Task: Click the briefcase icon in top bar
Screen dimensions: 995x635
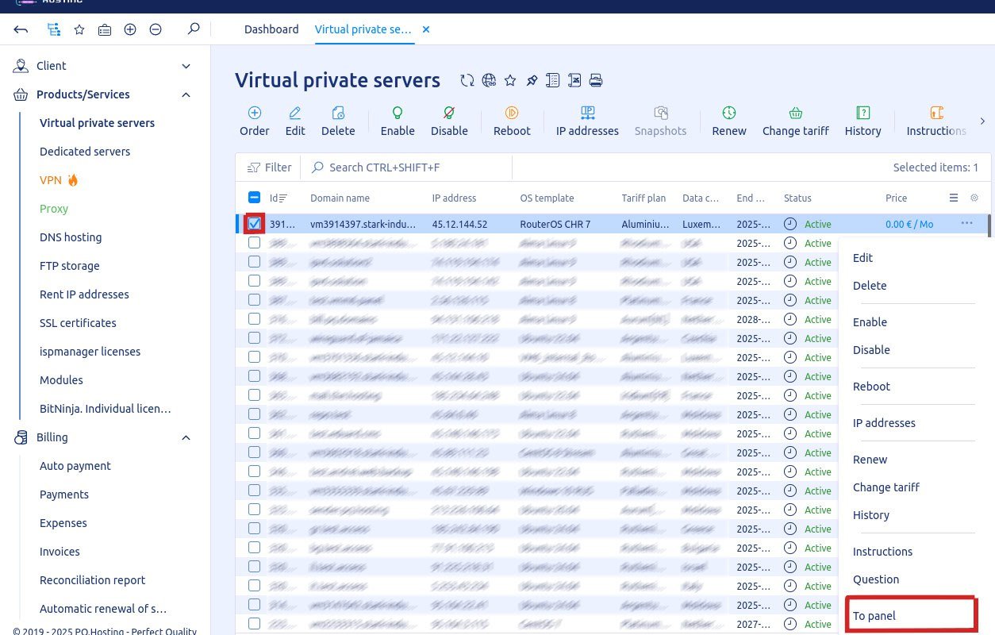Action: (105, 29)
